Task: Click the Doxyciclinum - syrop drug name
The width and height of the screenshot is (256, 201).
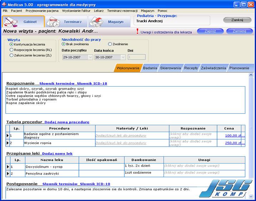Action: pos(44,167)
